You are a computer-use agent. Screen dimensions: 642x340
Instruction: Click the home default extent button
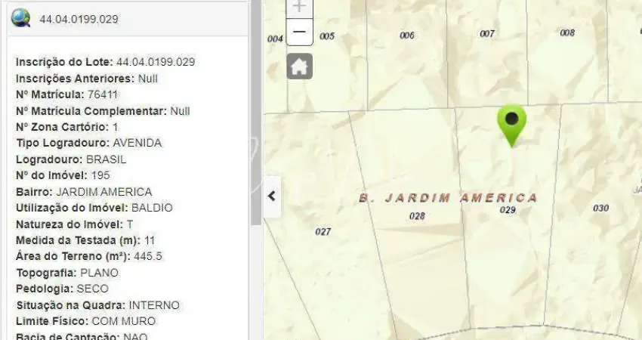pos(299,66)
